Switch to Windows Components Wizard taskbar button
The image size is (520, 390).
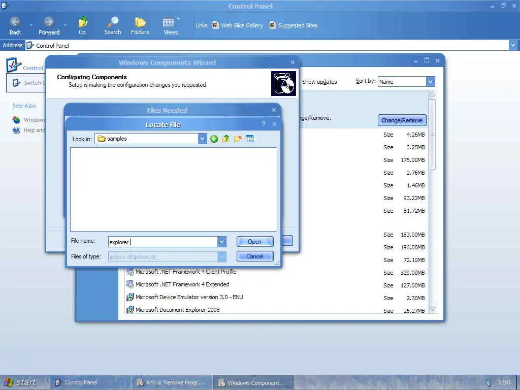pos(253,382)
